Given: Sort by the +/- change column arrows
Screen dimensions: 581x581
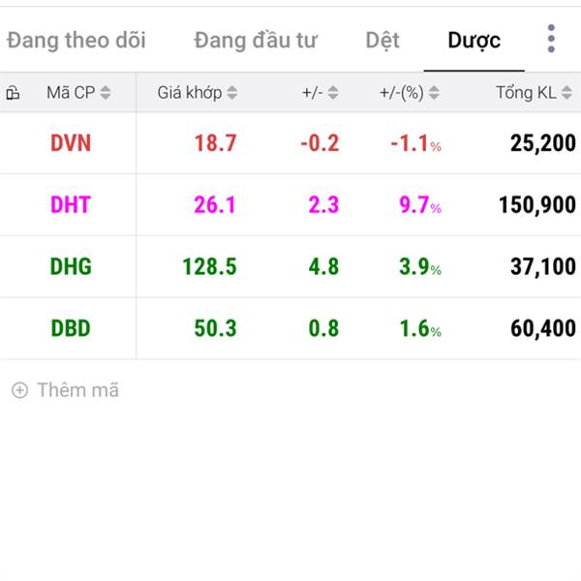Looking at the screenshot, I should tap(333, 93).
